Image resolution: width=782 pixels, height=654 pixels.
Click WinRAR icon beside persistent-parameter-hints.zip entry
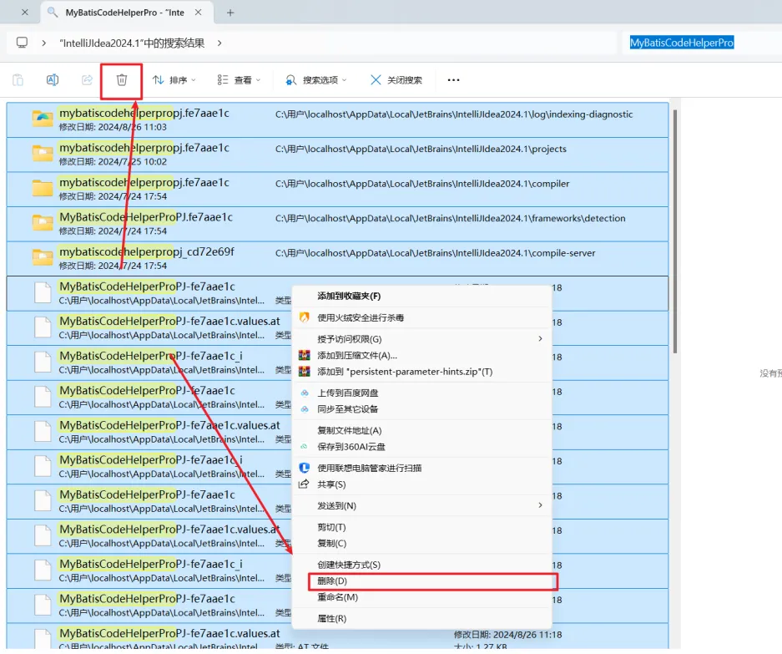point(305,372)
